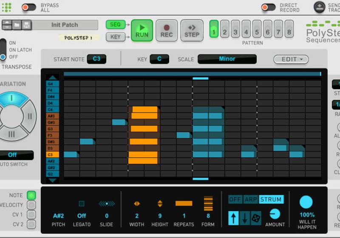Open the Key C selector
This screenshot has width=340, height=238.
coord(159,59)
